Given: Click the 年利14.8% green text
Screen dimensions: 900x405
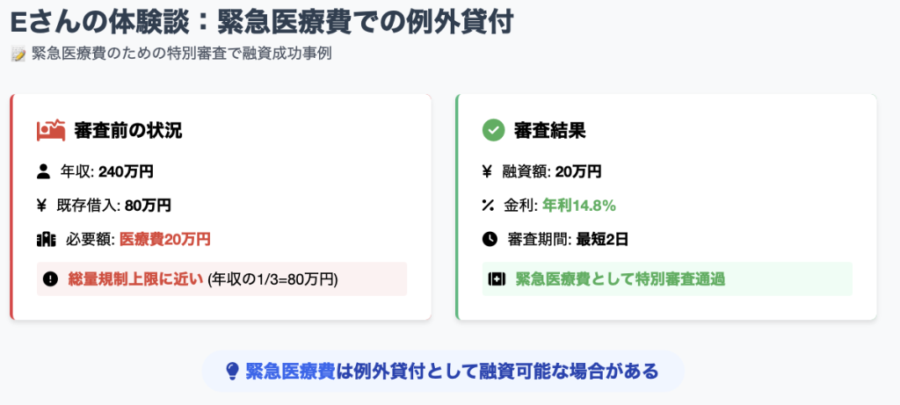Looking at the screenshot, I should click(579, 206).
